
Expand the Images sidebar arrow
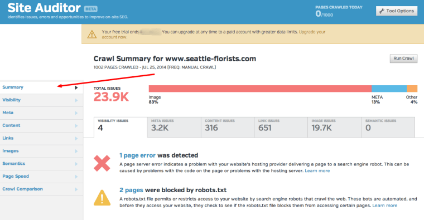76,151
